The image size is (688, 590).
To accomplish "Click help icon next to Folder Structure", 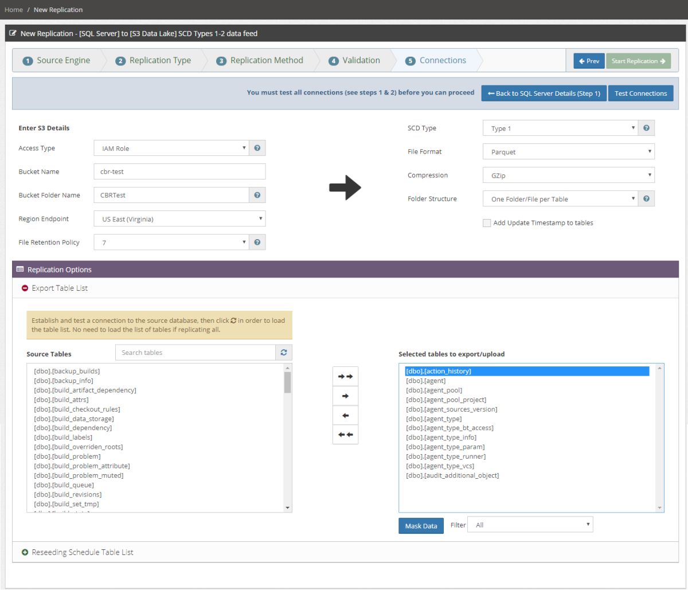I will (x=646, y=198).
